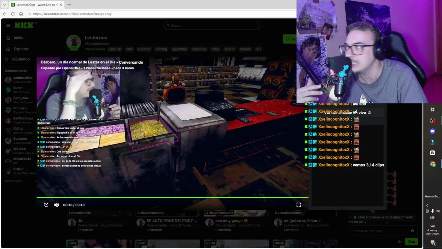Open emoji picker in chat input
The height and width of the screenshot is (249, 442).
point(412,231)
